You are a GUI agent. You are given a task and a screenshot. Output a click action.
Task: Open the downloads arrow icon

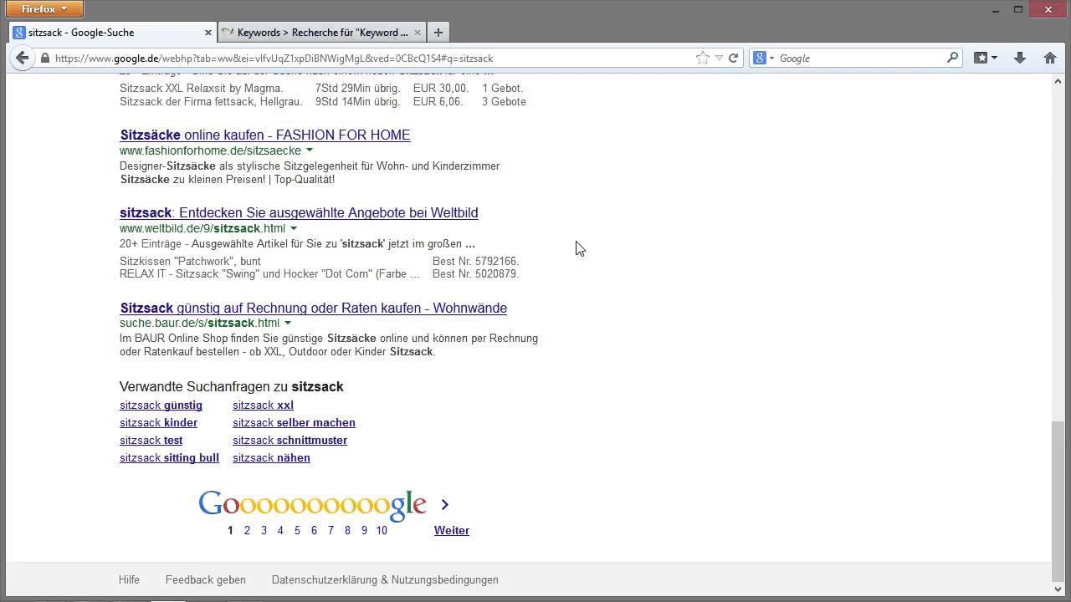(1019, 58)
